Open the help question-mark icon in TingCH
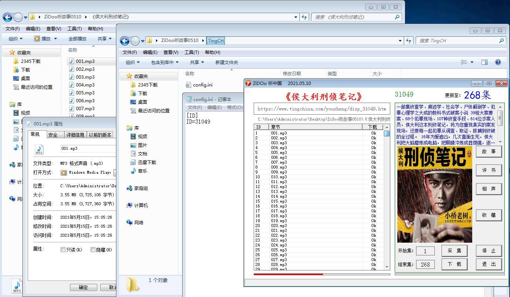This screenshot has height=297, width=510. coord(498,63)
